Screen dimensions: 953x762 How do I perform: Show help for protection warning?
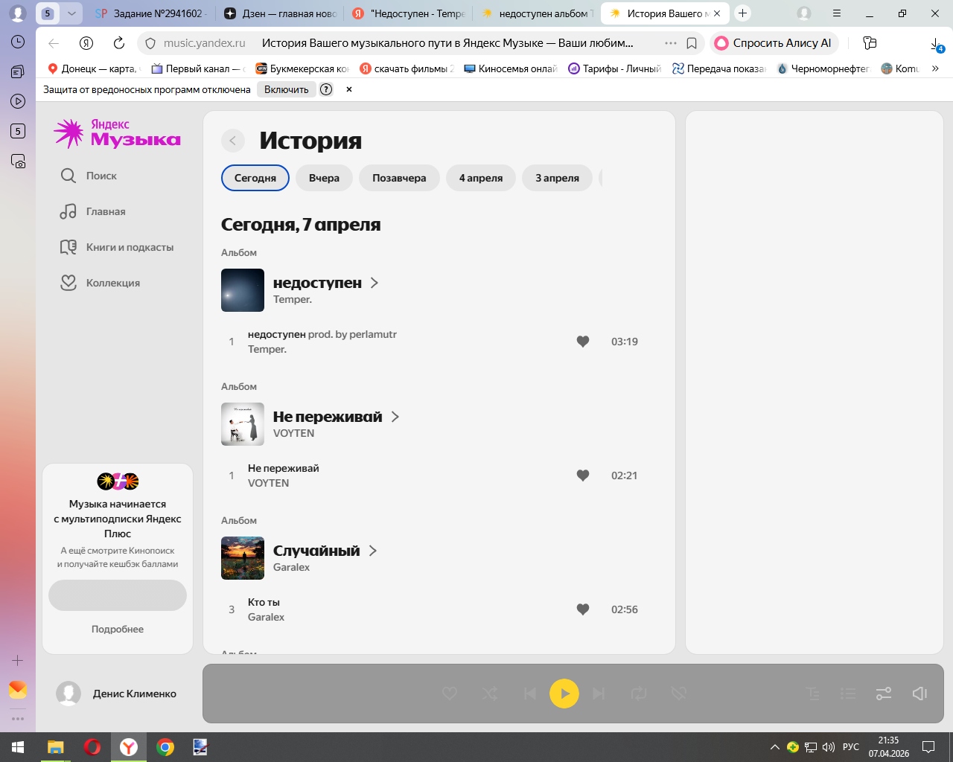point(326,89)
